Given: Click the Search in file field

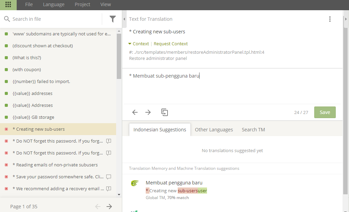Looking at the screenshot, I should point(54,19).
